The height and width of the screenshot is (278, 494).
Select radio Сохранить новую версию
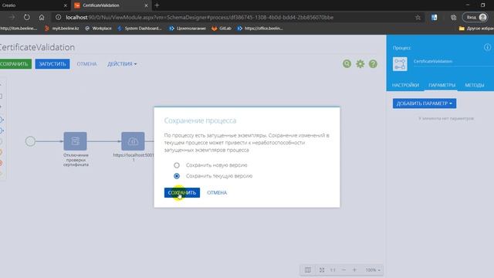[177, 165]
